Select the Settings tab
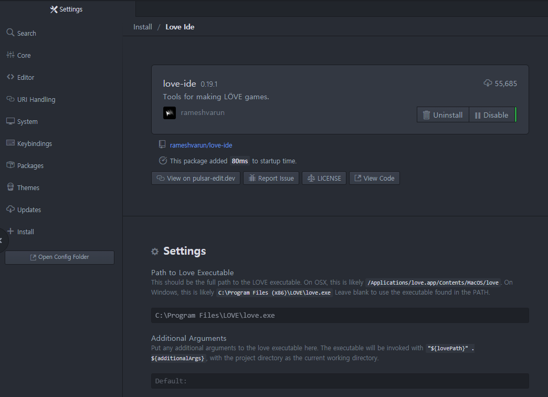The width and height of the screenshot is (548, 397). 67,9
